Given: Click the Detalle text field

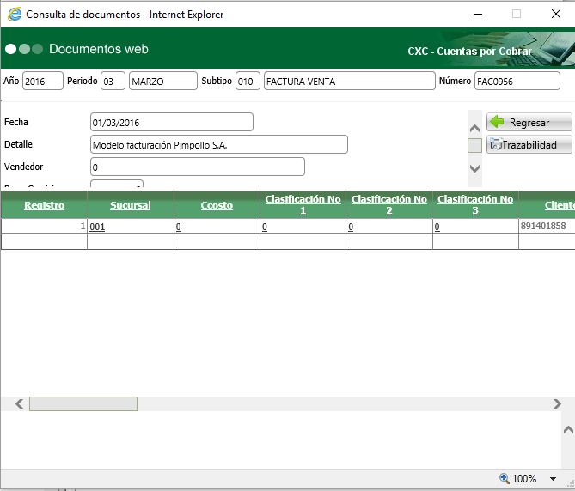Looking at the screenshot, I should [219, 144].
